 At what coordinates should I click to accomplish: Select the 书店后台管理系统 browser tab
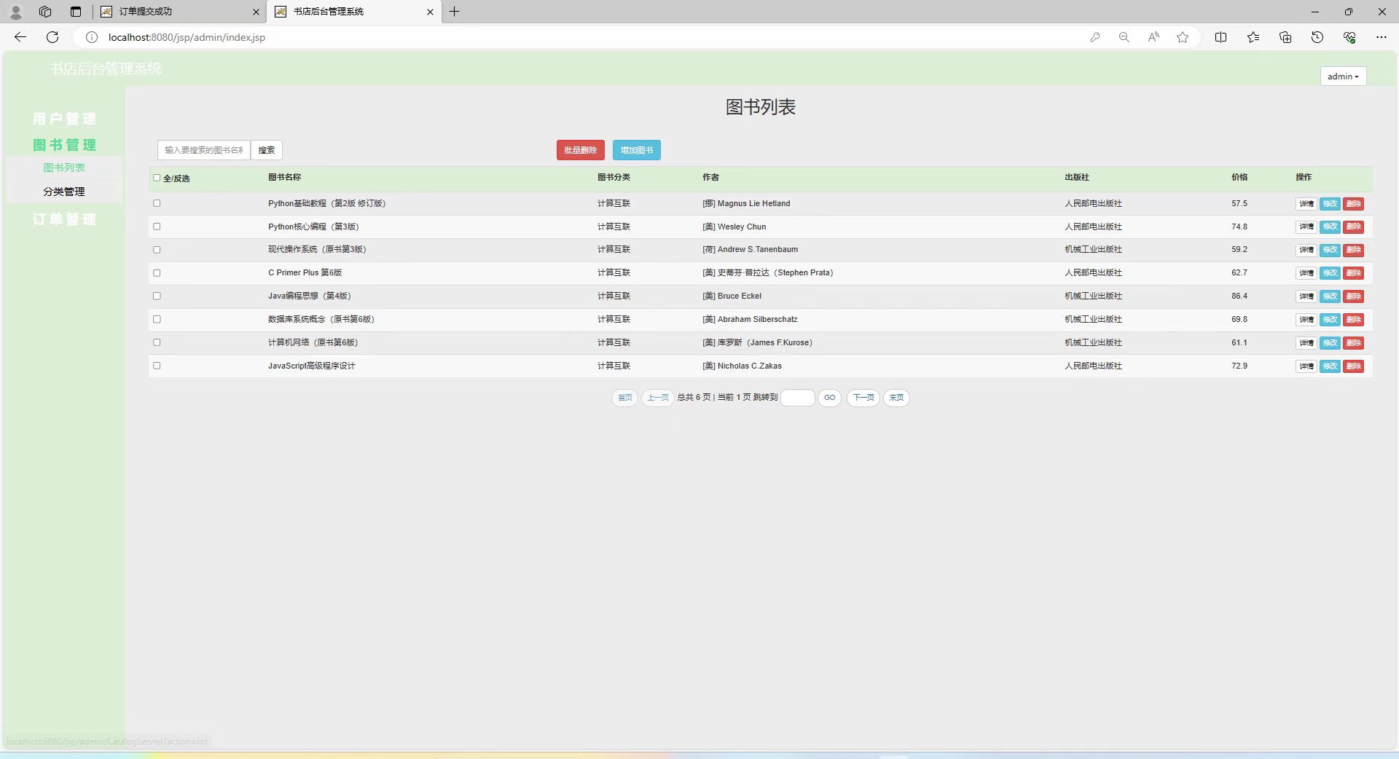pyautogui.click(x=354, y=12)
